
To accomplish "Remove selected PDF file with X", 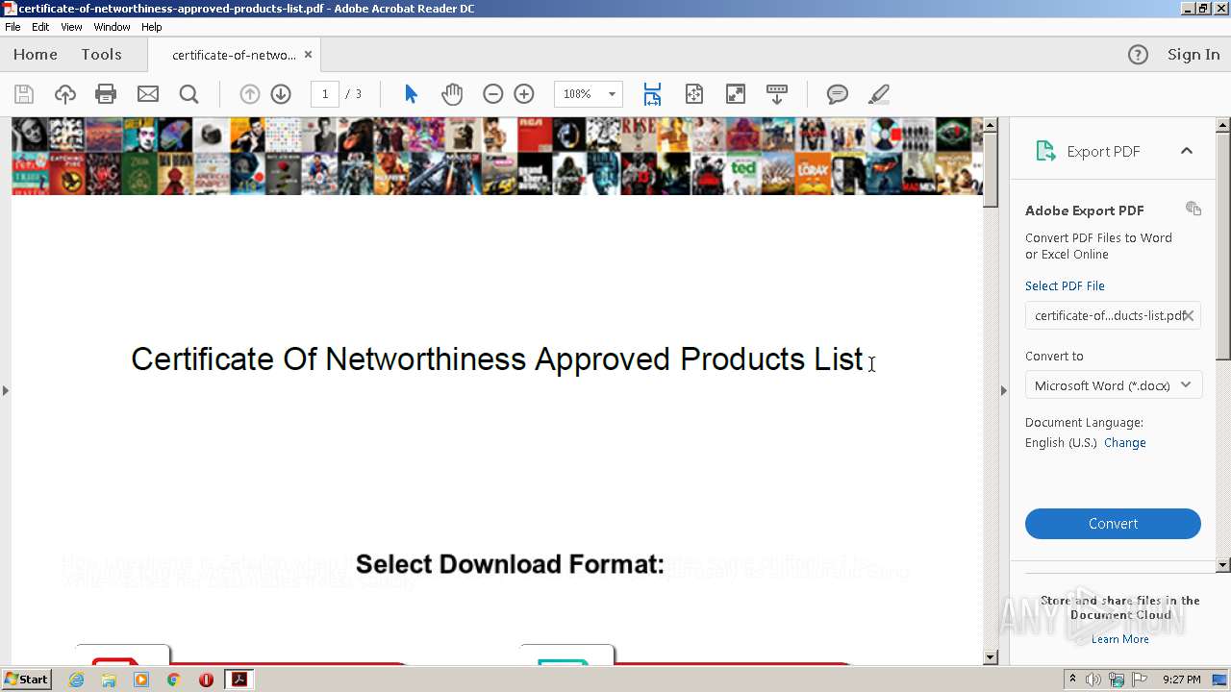I will pyautogui.click(x=1189, y=315).
